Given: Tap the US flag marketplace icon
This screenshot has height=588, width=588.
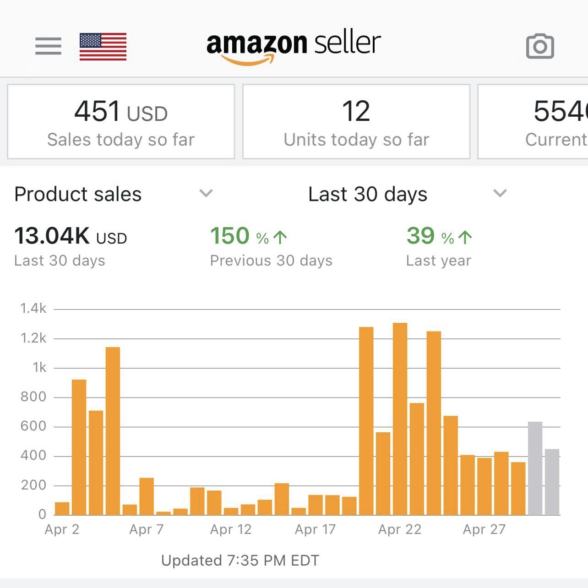Looking at the screenshot, I should [x=103, y=47].
